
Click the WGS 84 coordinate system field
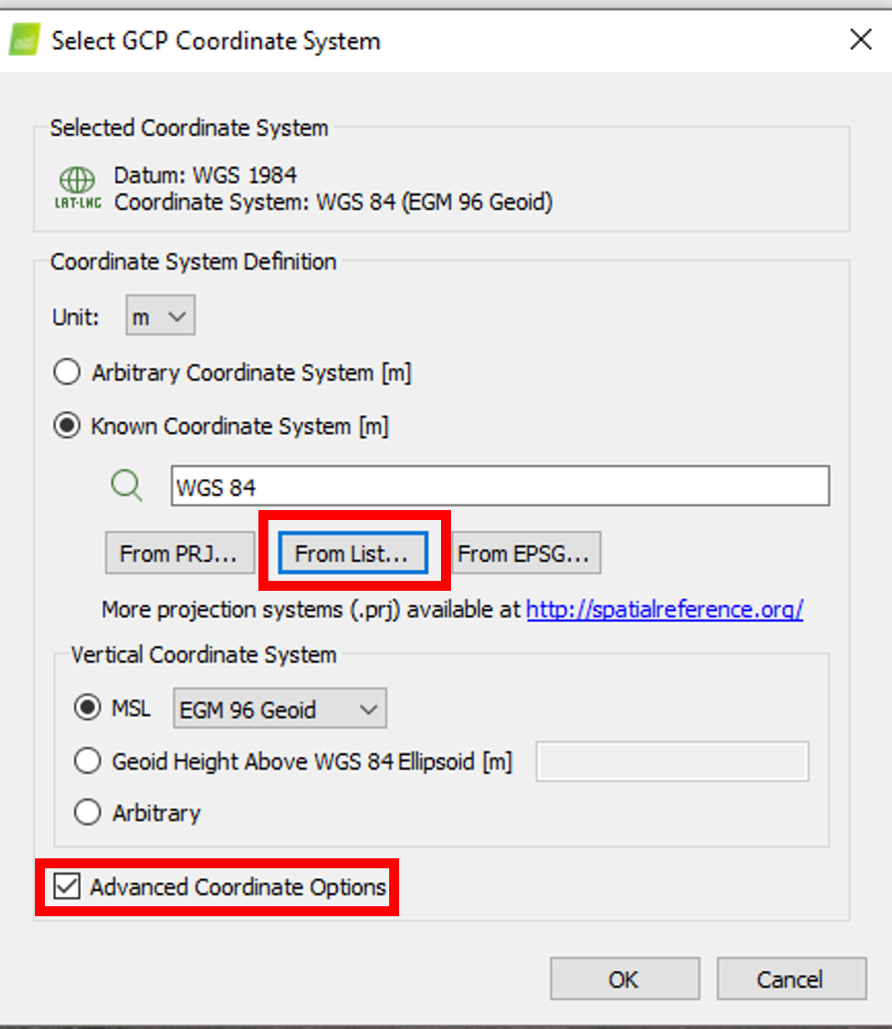[x=500, y=487]
